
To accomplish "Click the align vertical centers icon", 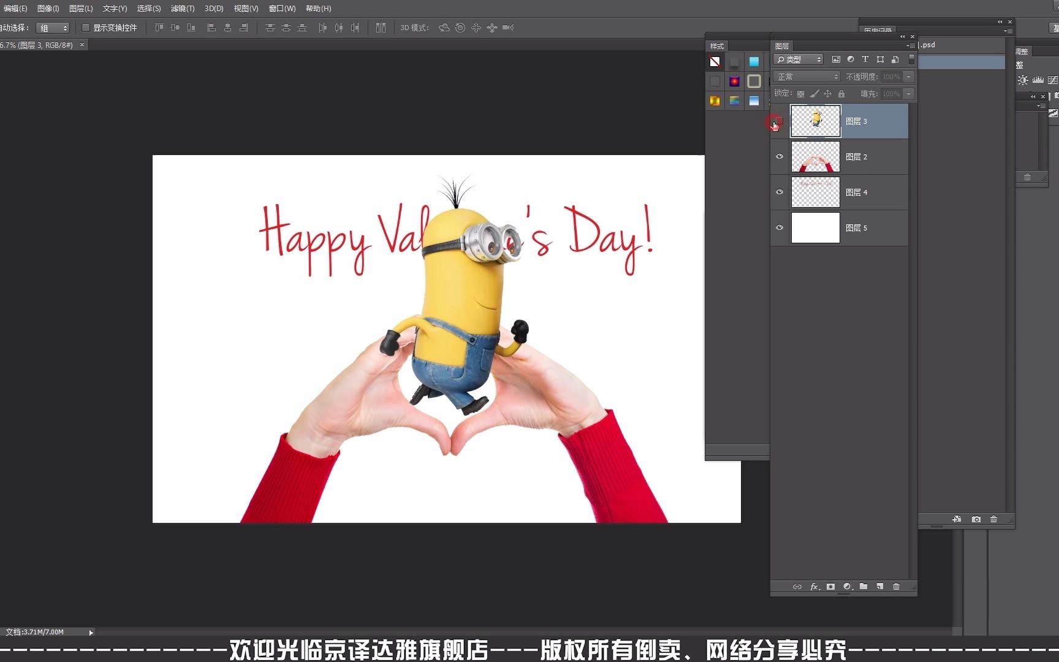I will (175, 28).
